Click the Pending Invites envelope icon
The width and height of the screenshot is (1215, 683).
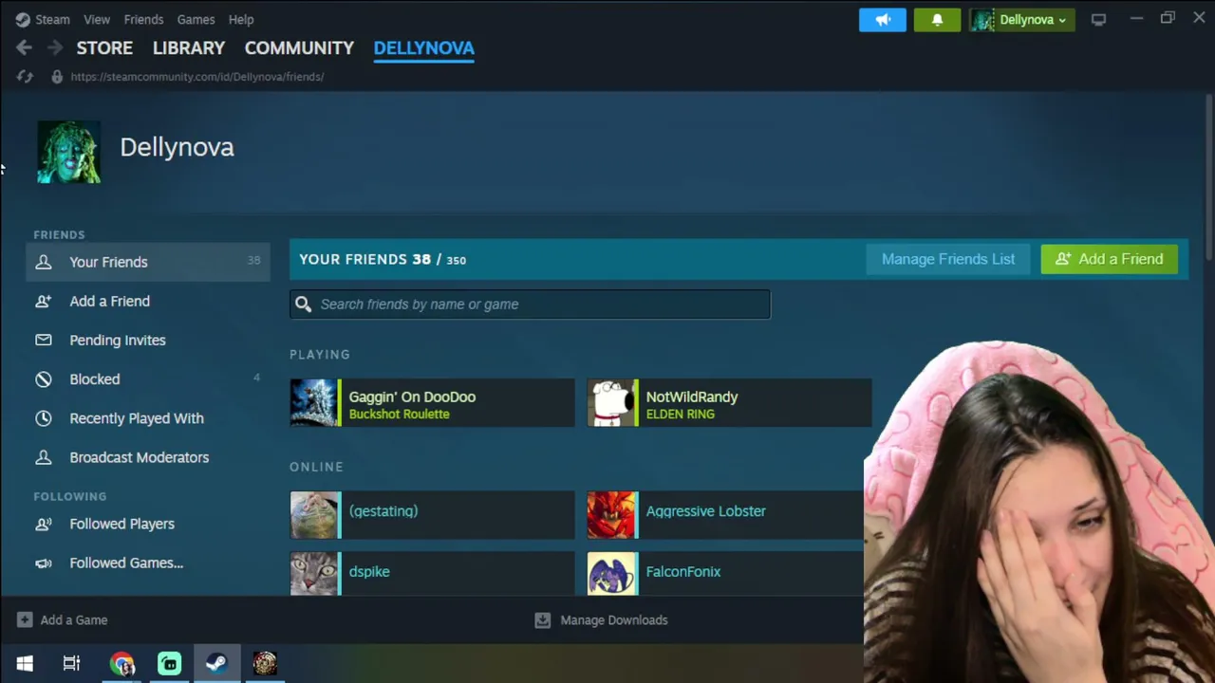[44, 340]
